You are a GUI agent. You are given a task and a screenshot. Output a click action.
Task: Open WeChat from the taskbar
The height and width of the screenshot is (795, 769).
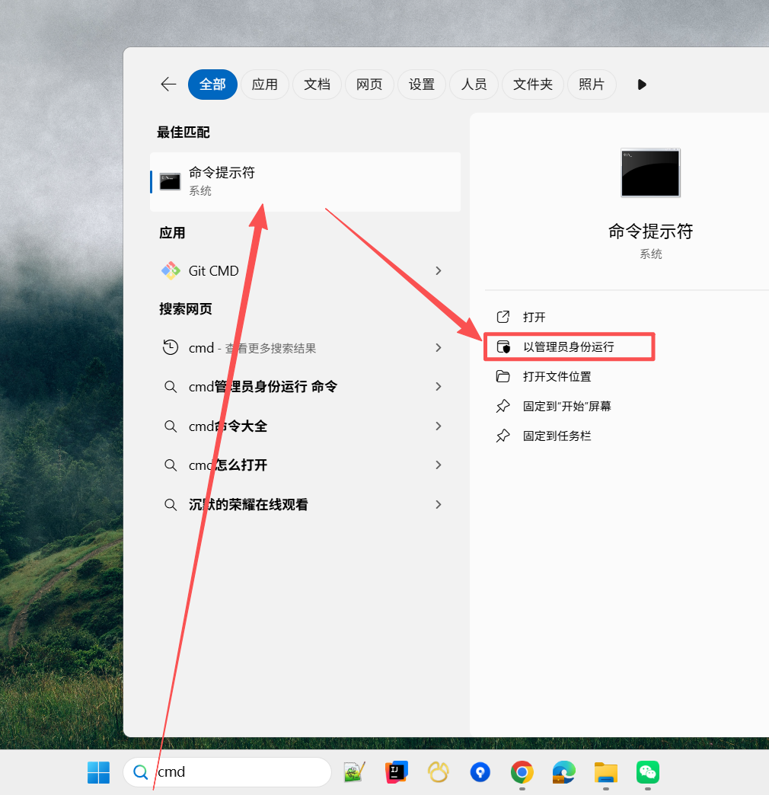[x=648, y=772]
